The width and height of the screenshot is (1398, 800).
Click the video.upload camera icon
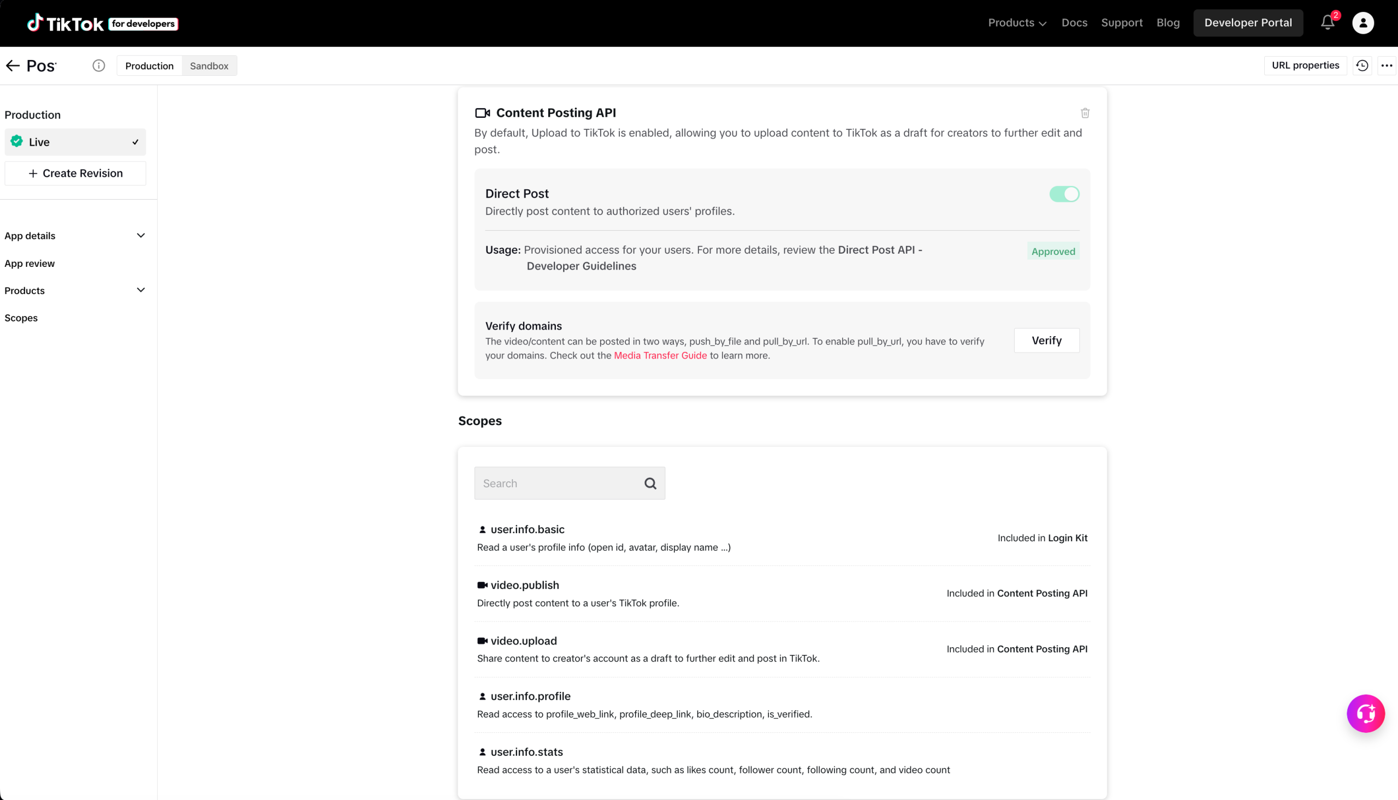point(482,641)
